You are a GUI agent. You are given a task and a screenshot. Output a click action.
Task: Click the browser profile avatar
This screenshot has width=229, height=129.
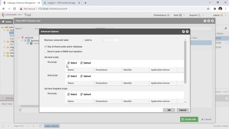click(220, 9)
